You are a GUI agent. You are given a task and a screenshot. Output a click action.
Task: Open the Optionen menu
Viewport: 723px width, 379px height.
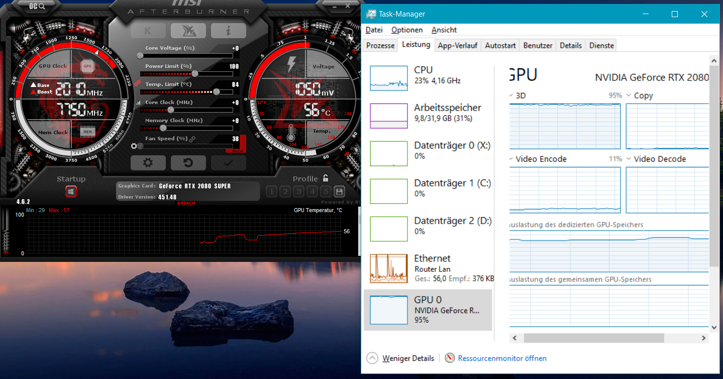407,30
